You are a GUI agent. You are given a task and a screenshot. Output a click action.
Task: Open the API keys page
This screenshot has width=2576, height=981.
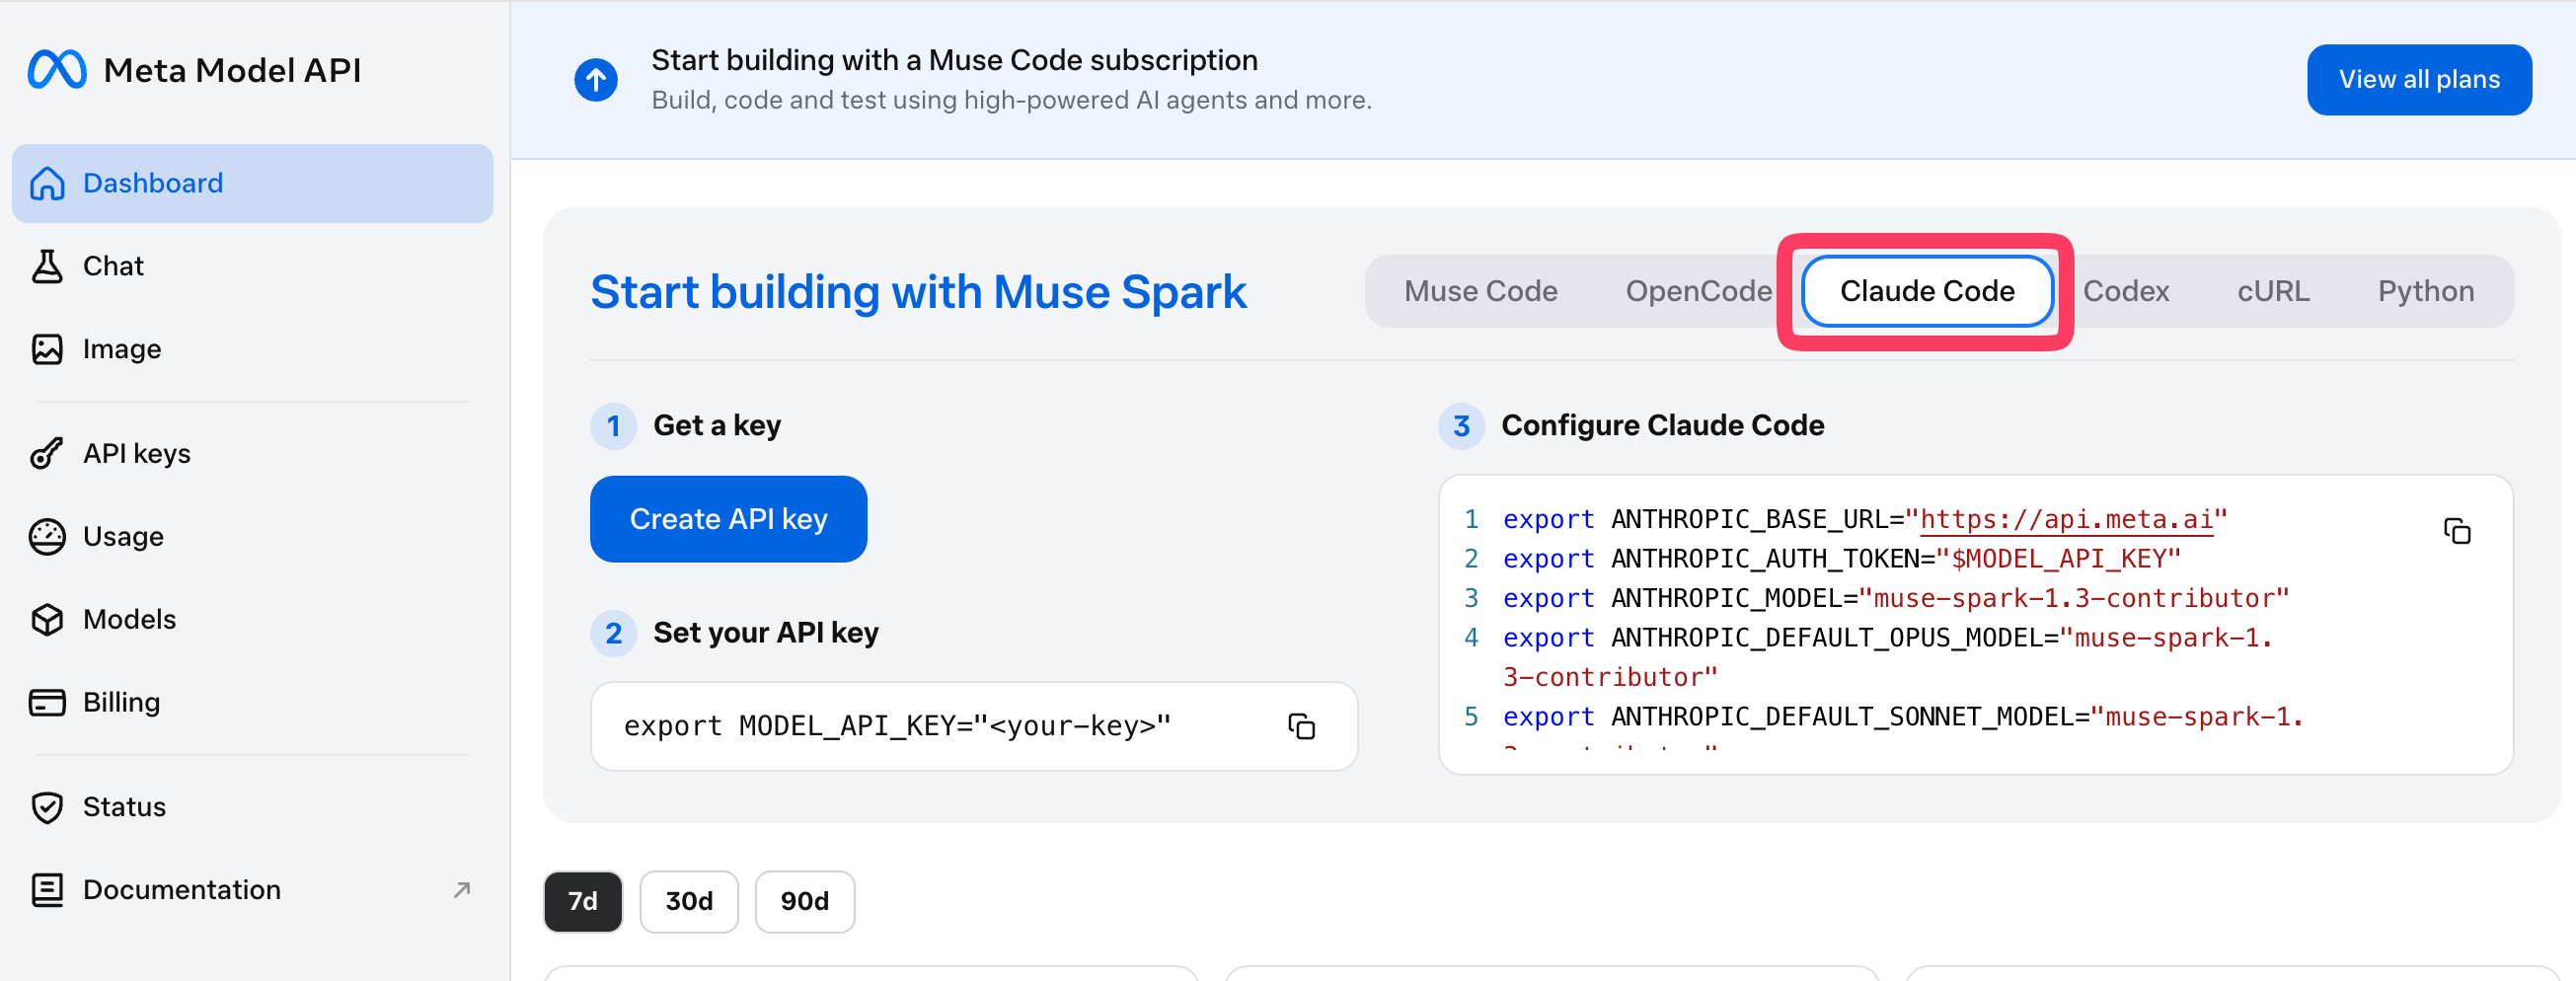coord(252,453)
